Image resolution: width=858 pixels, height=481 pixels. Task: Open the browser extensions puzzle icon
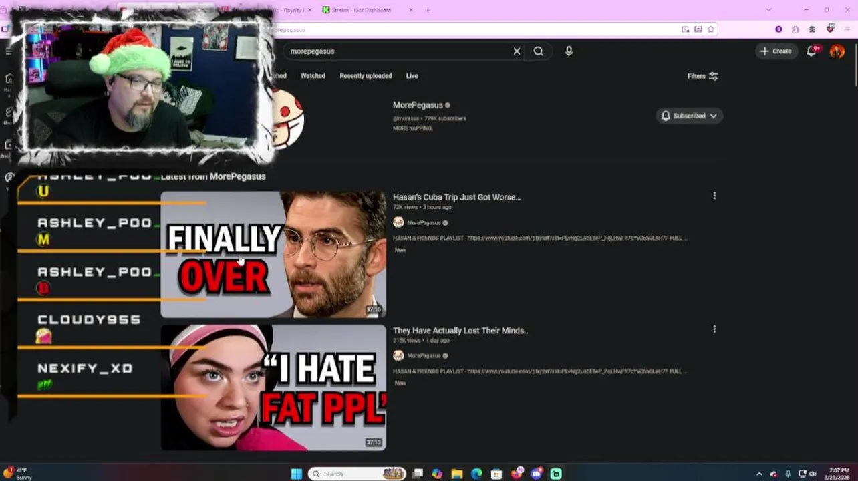click(795, 29)
